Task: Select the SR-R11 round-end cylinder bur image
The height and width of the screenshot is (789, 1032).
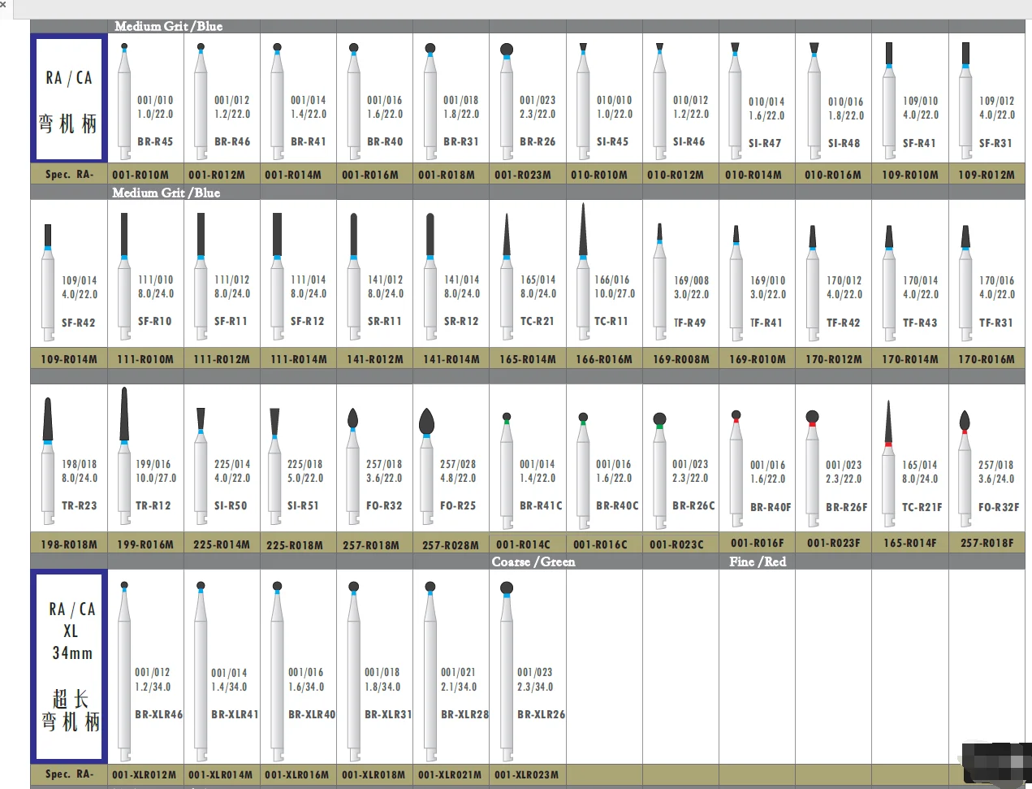Action: (354, 276)
